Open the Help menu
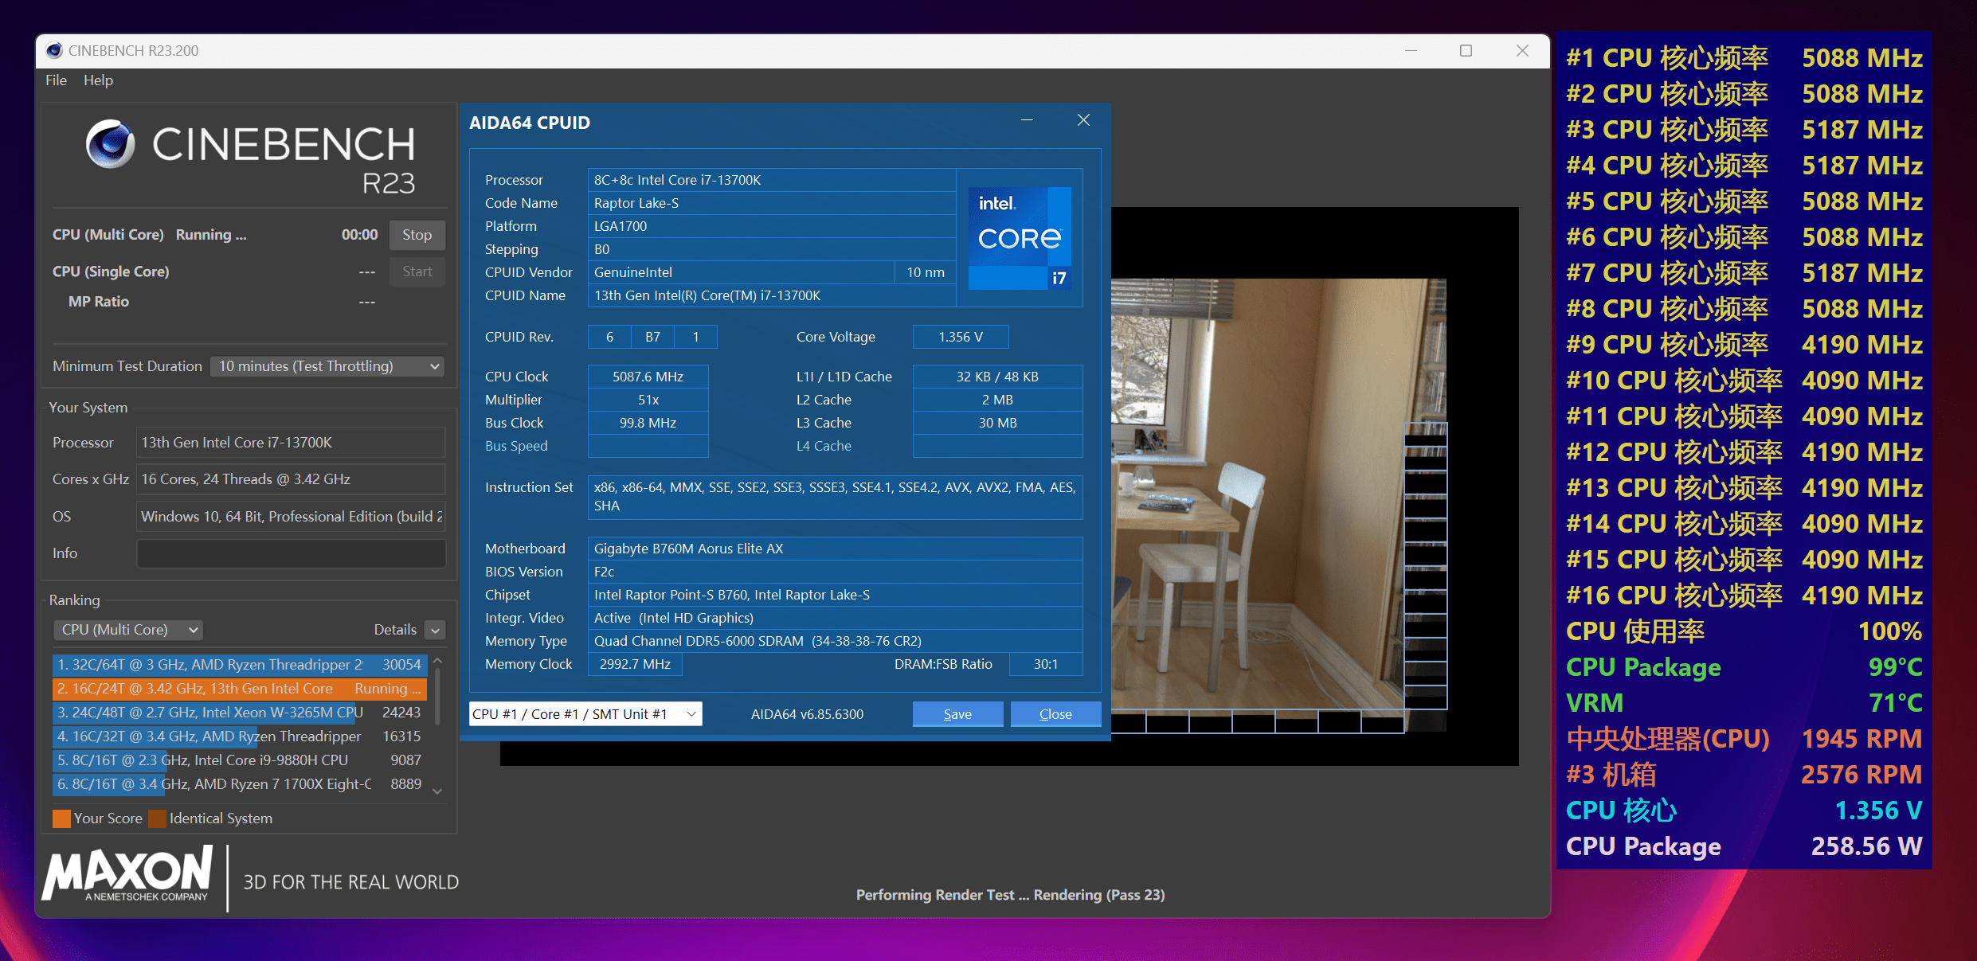Viewport: 1977px width, 961px height. (x=98, y=80)
